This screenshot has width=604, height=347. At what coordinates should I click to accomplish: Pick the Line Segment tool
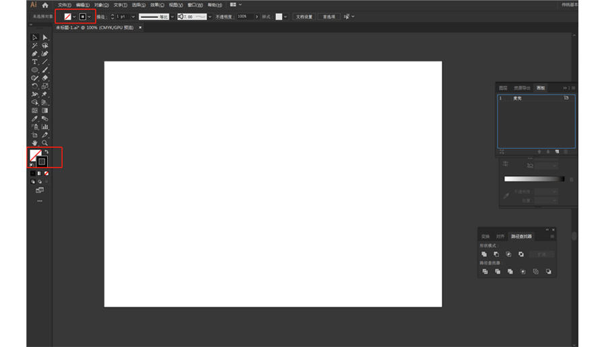(x=45, y=62)
